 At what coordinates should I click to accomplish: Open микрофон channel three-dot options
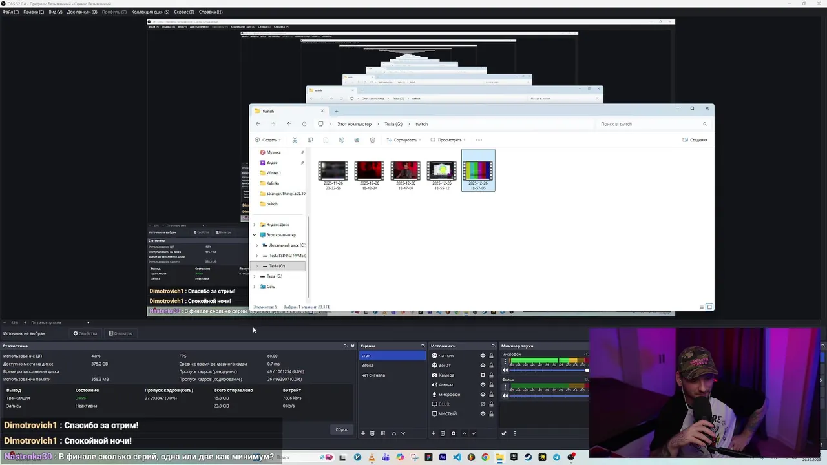point(505,362)
